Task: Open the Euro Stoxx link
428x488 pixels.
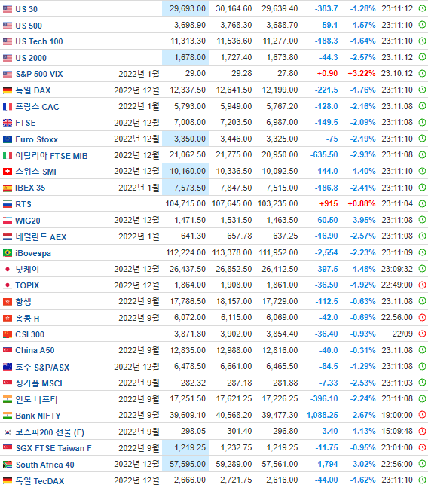Action: 37,139
